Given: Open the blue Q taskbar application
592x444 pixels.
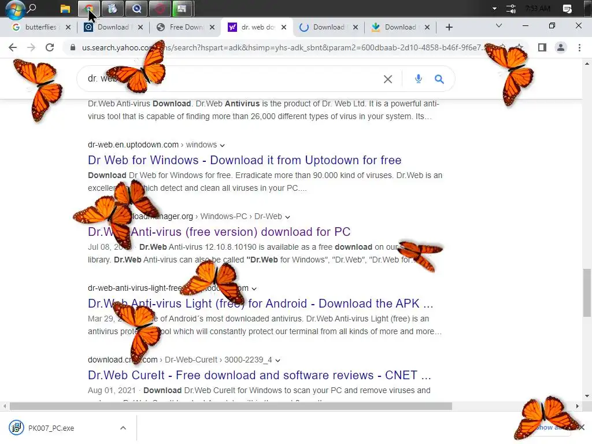Looking at the screenshot, I should pos(136,9).
